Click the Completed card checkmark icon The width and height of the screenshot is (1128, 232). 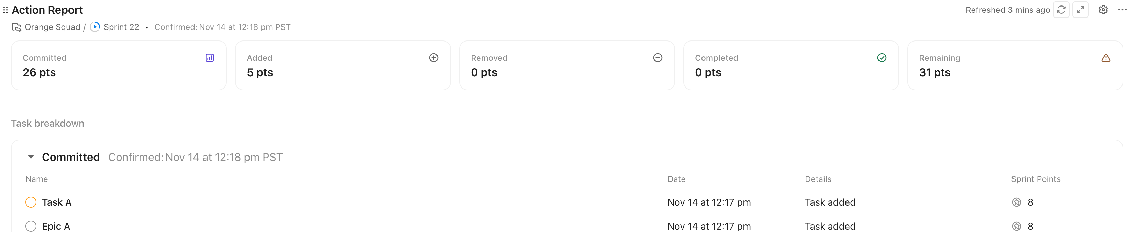point(882,58)
